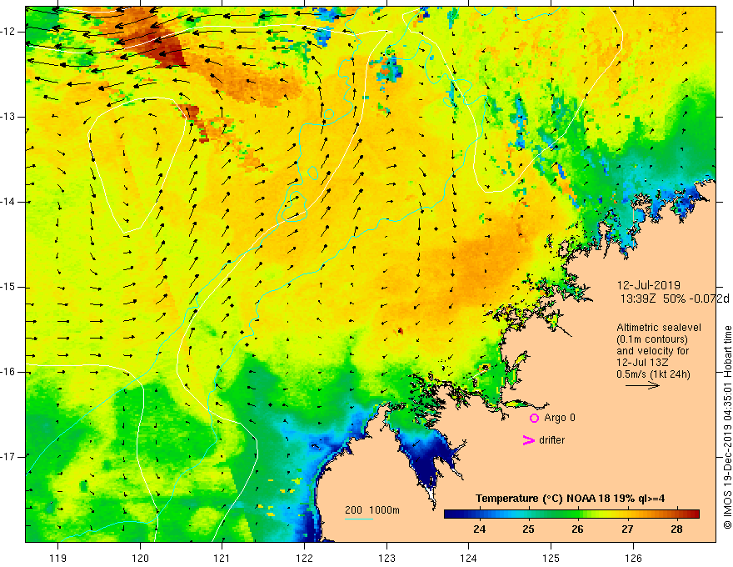Click the latitude label -12

click(8, 32)
